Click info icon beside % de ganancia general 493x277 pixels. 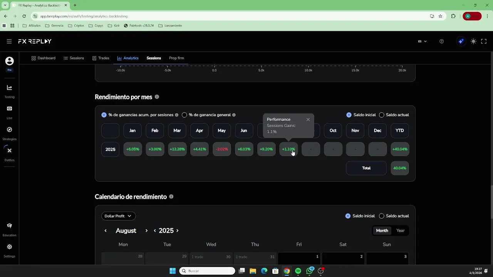(234, 115)
